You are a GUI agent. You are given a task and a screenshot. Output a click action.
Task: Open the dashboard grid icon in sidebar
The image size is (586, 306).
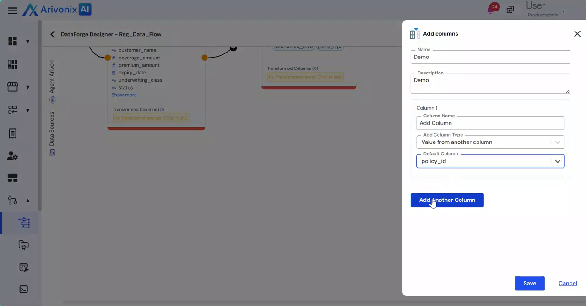coord(13,42)
